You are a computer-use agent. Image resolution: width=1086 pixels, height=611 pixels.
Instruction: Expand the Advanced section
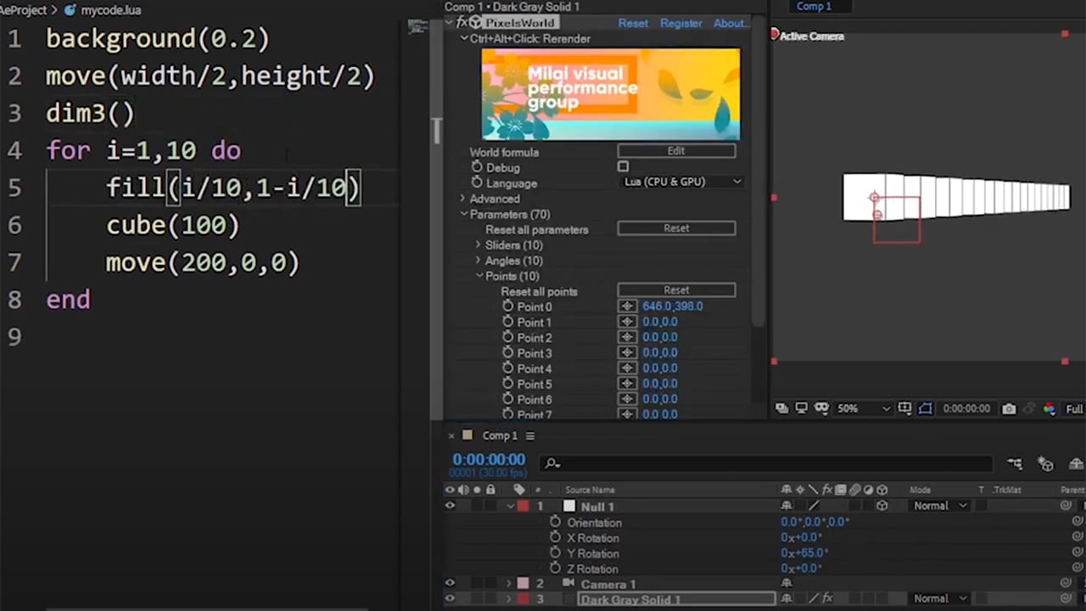pyautogui.click(x=463, y=199)
